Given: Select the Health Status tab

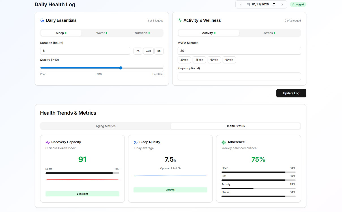Looking at the screenshot, I should coord(235,126).
